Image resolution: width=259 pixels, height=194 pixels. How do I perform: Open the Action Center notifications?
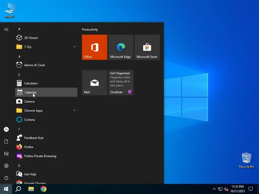coord(251,189)
